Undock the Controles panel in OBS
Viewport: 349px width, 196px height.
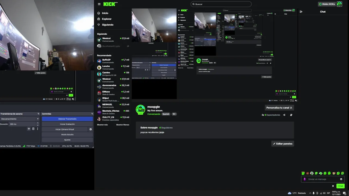coord(92,114)
